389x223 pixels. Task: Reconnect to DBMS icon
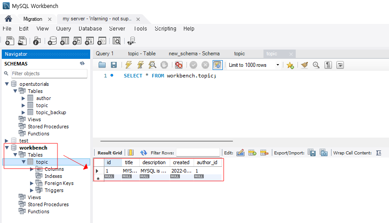[x=131, y=41]
